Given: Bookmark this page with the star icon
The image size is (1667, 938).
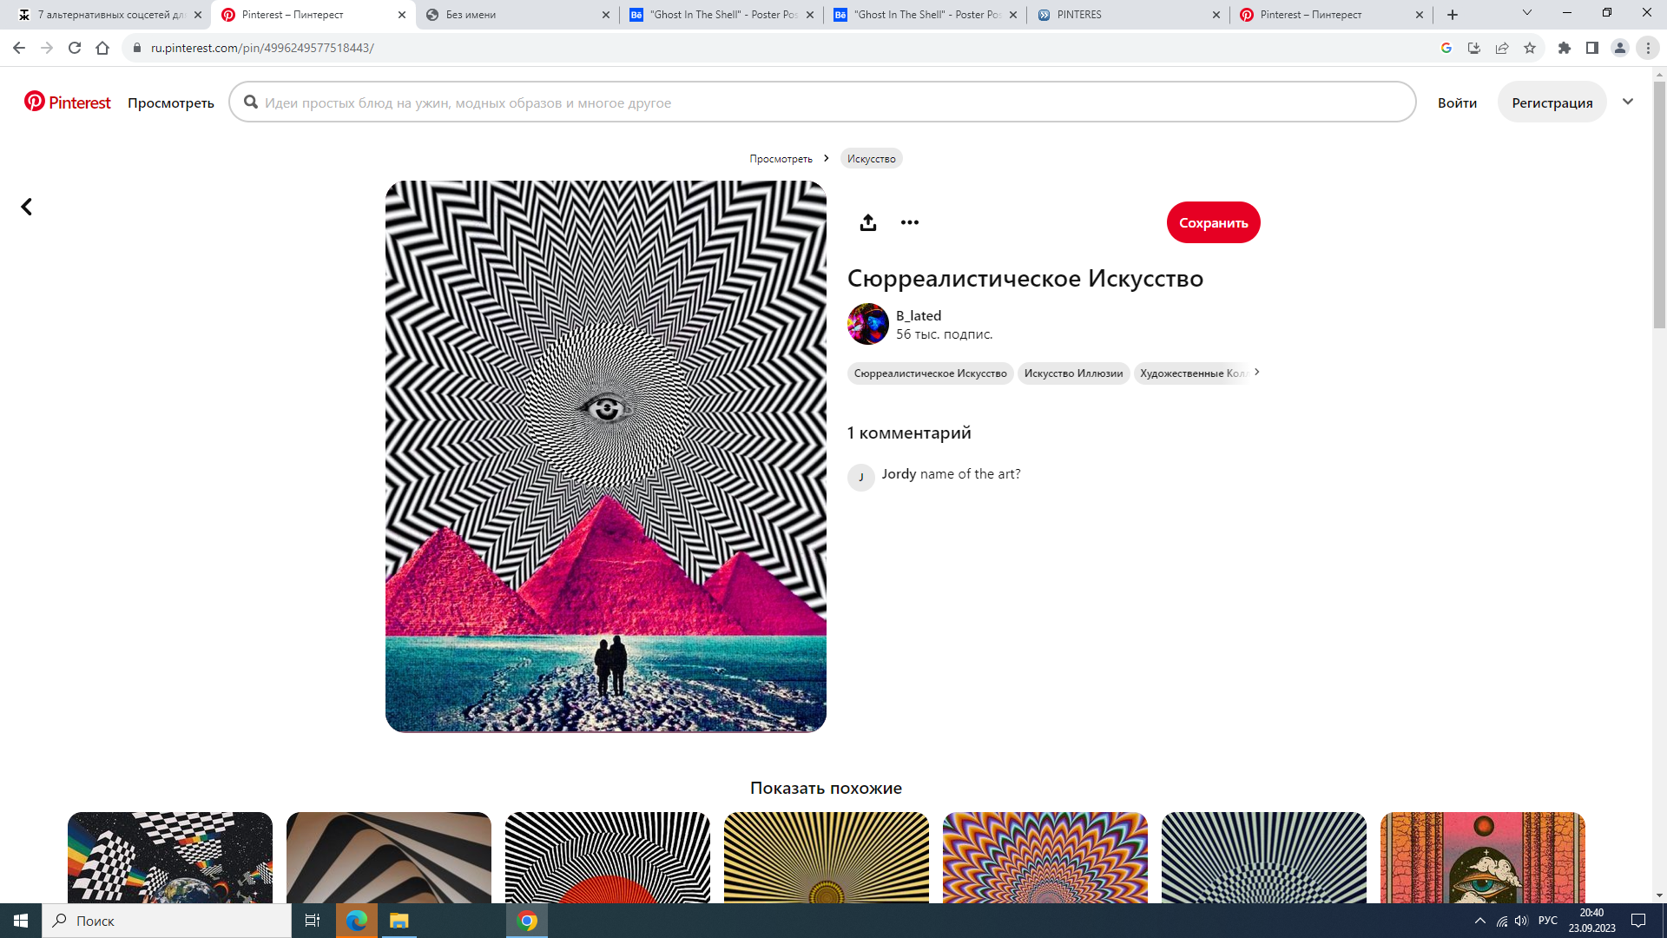Looking at the screenshot, I should pyautogui.click(x=1530, y=48).
